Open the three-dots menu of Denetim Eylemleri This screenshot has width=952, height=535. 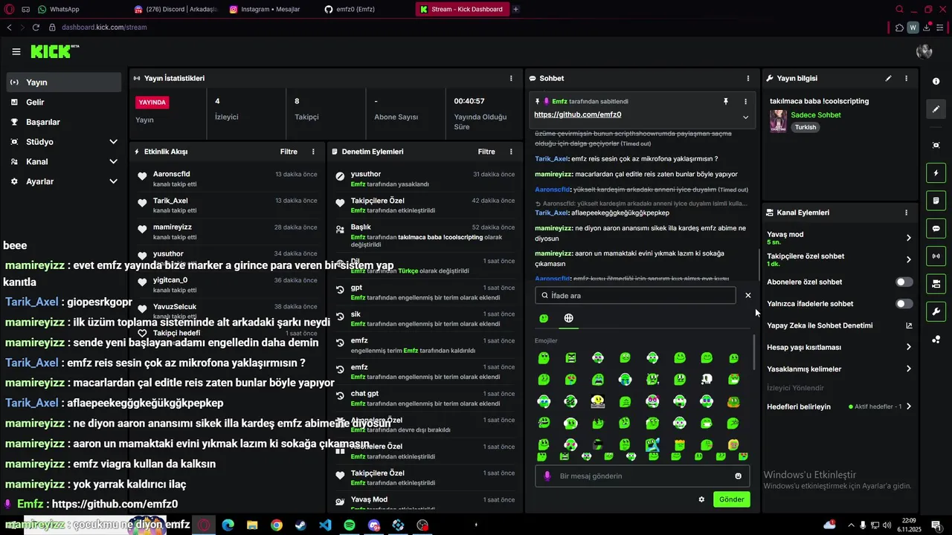tap(511, 152)
